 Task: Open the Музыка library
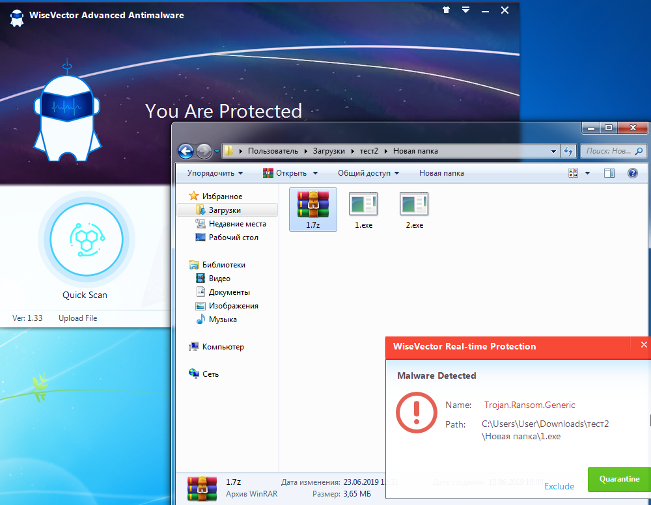click(216, 319)
